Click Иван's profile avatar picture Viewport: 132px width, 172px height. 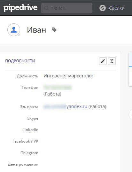click(x=14, y=30)
